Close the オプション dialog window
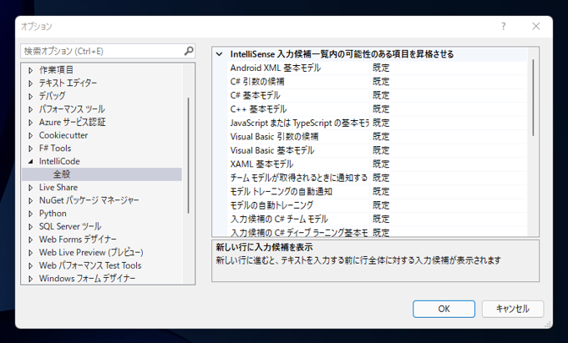568x343 pixels. (x=536, y=27)
